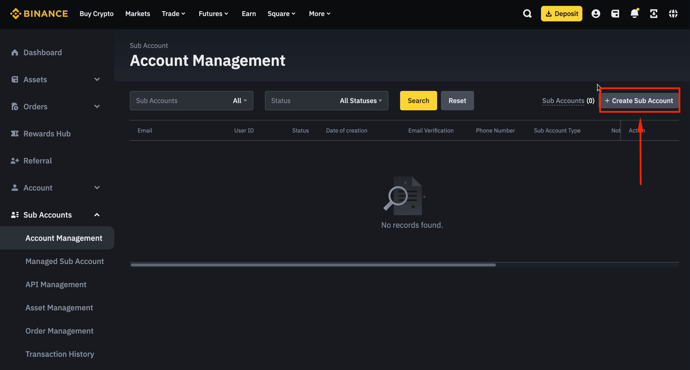
Task: Open the Dashboard sidebar item
Action: coord(43,52)
